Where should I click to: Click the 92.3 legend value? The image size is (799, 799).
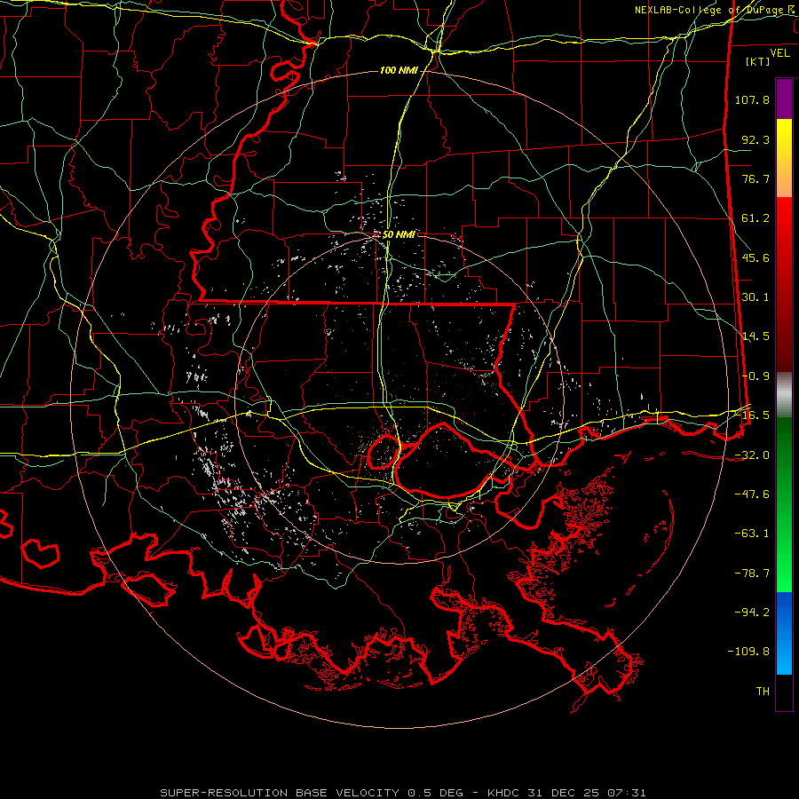[x=755, y=139]
